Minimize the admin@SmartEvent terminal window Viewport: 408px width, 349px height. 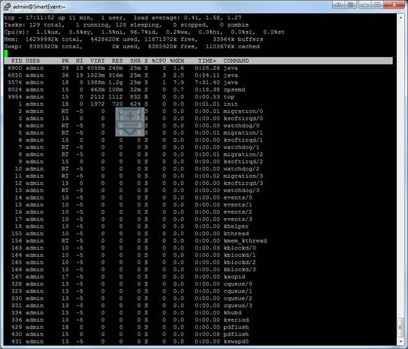point(365,5)
